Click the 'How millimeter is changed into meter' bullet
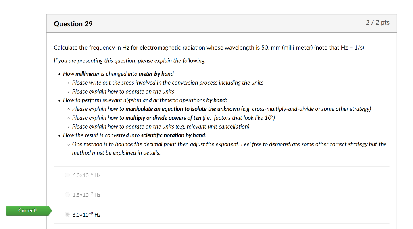Viewport: 413px width, 229px height. (x=118, y=74)
